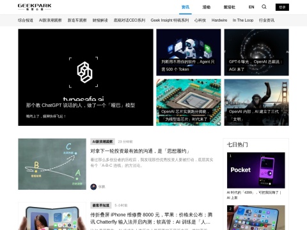Image resolution: width=307 pixels, height=230 pixels.
Task: Open hot-list thumbnail ranked 2
Action: point(256,218)
